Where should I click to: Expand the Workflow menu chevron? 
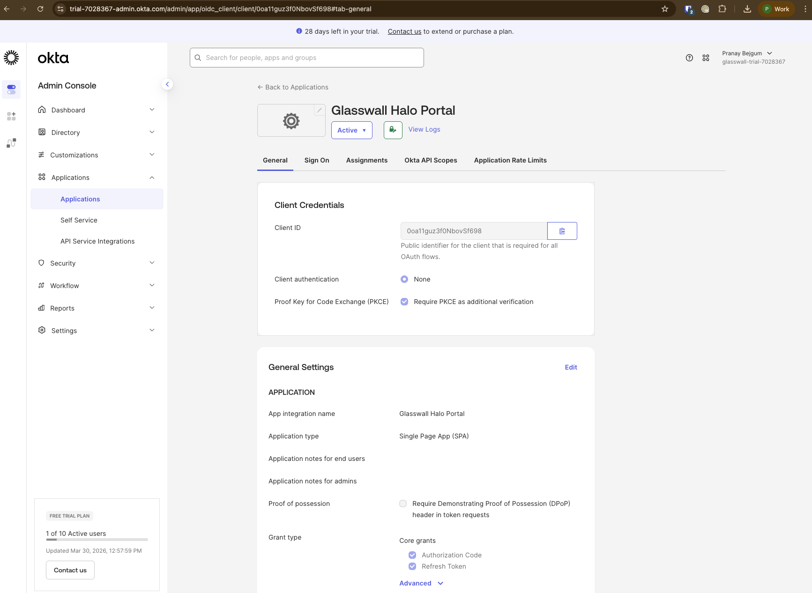pyautogui.click(x=152, y=285)
